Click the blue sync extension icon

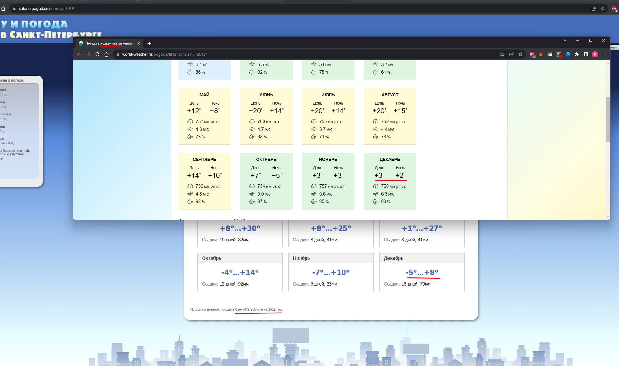tap(568, 54)
